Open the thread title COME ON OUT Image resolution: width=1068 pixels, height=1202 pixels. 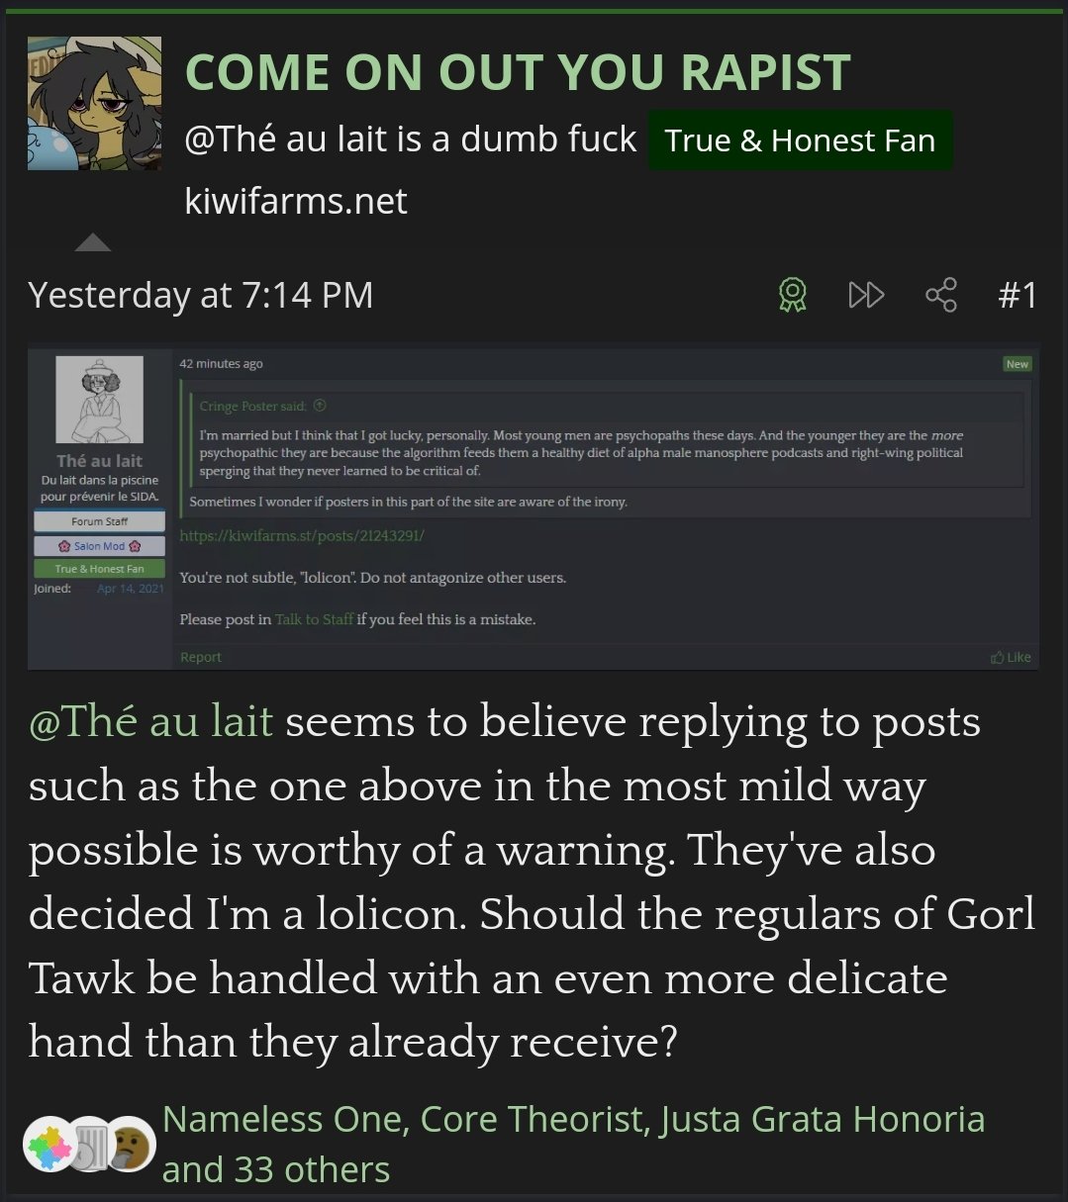518,72
